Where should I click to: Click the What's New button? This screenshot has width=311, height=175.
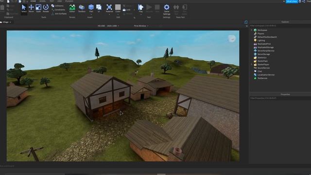tap(292, 1)
